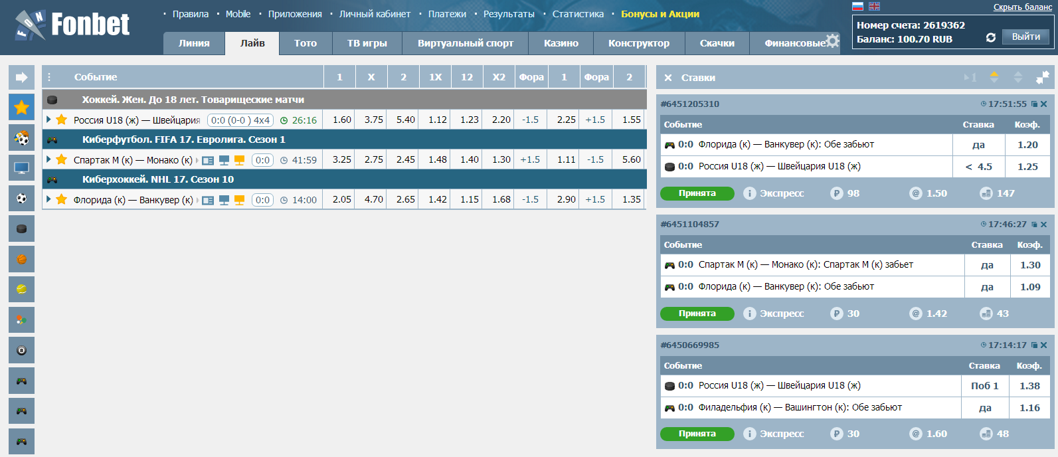
Task: Click Скрыть баланс link
Action: (1023, 7)
